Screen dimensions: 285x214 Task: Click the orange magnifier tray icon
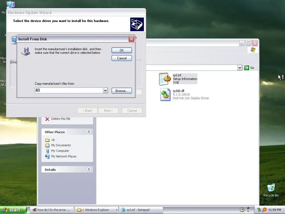pyautogui.click(x=264, y=210)
